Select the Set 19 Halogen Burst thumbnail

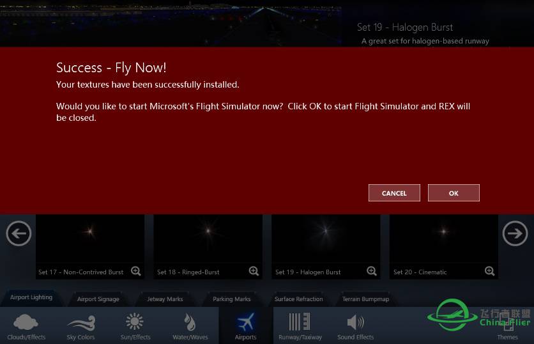pyautogui.click(x=326, y=247)
